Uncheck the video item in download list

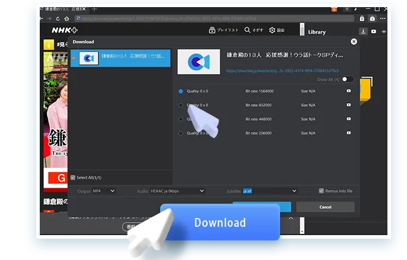(74, 58)
